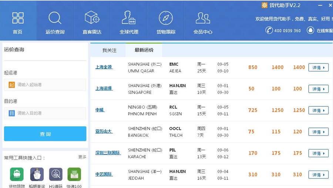This screenshot has width=333, height=188.
Task: Switch to the 最新运价 tab
Action: pyautogui.click(x=144, y=50)
